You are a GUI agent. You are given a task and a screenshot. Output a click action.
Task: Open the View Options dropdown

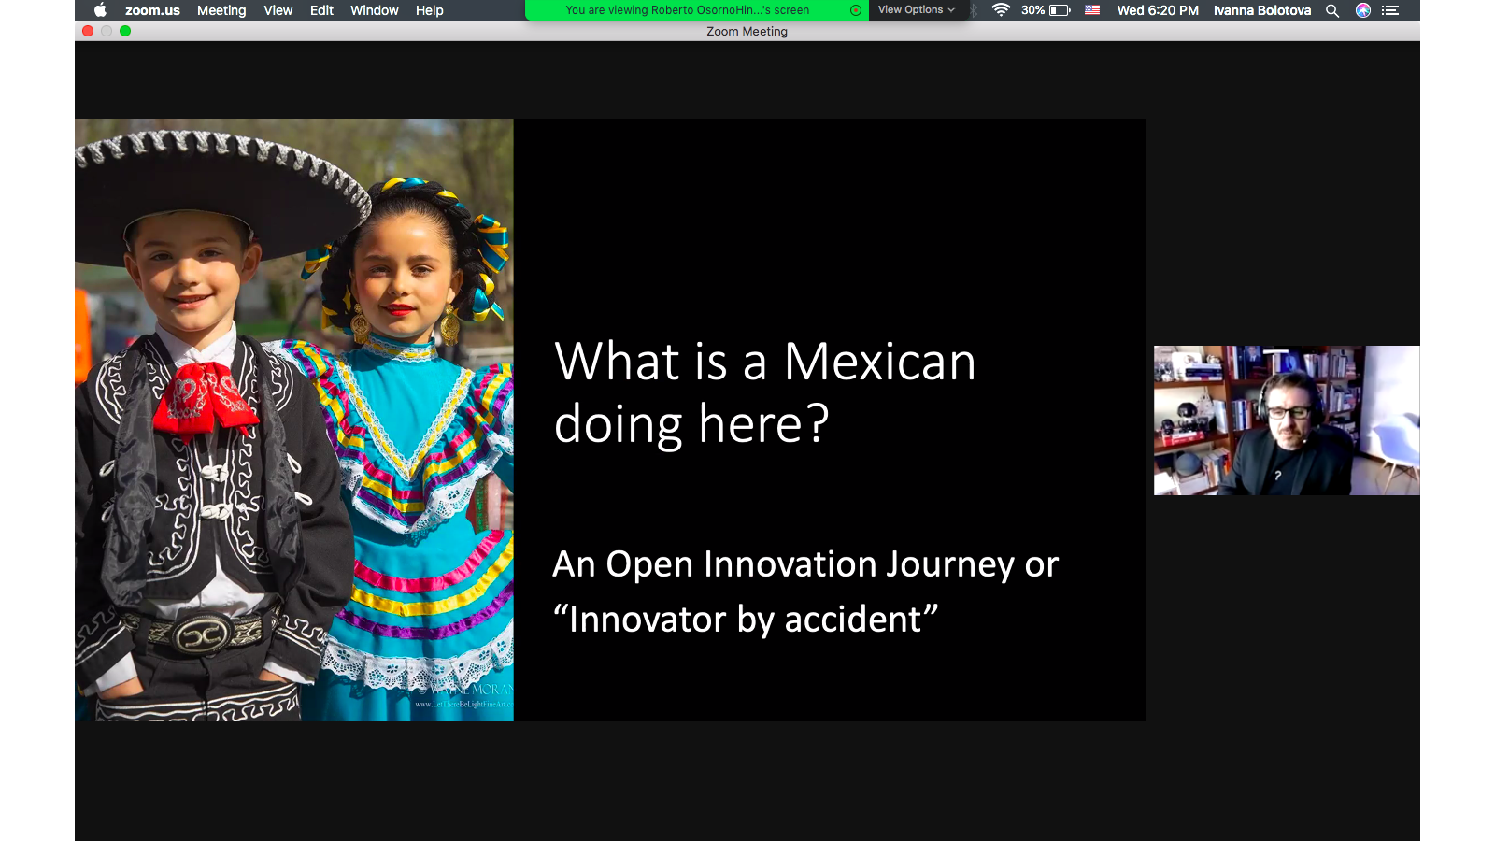(x=916, y=10)
